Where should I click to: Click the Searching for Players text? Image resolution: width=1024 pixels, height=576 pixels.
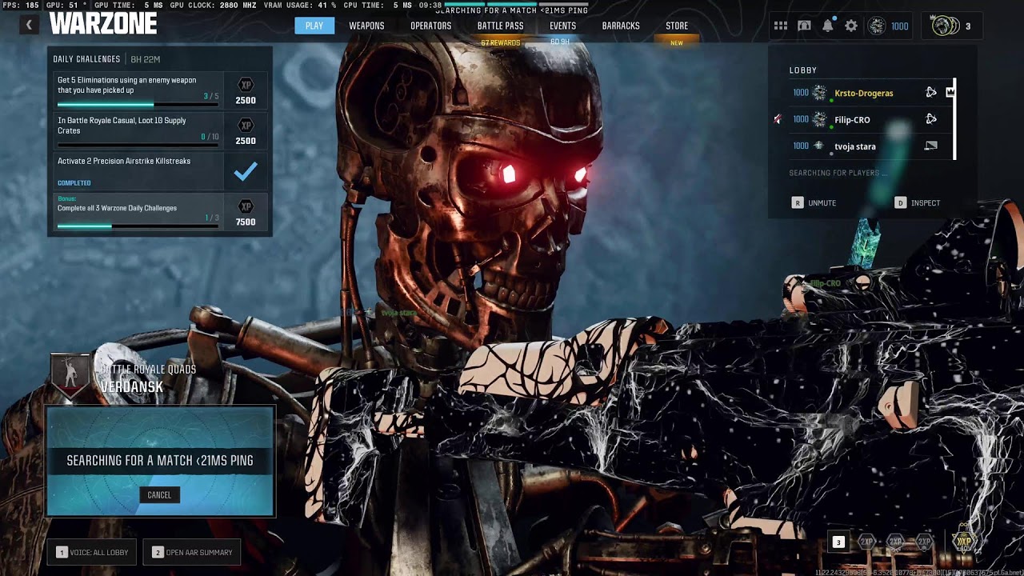click(x=838, y=173)
